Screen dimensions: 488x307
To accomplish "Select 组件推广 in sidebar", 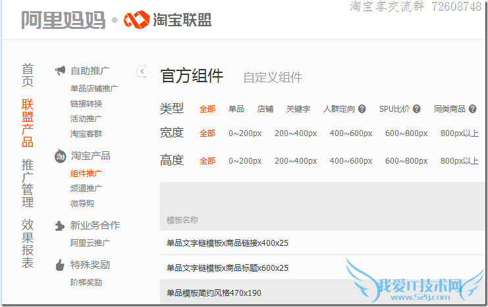I will coord(86,174).
